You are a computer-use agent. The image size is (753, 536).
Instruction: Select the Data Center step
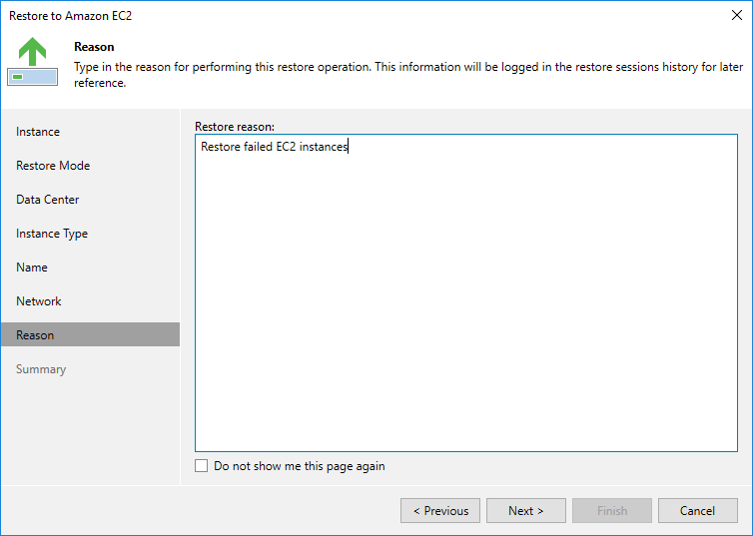[x=48, y=200]
